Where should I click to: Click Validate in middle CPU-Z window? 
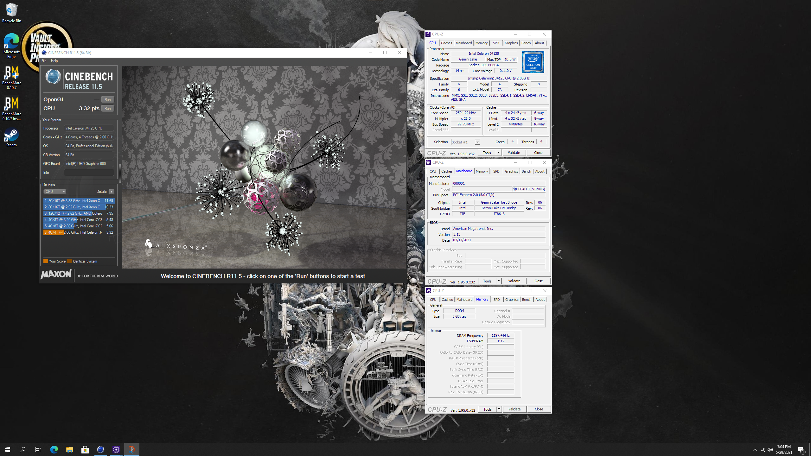tap(514, 281)
